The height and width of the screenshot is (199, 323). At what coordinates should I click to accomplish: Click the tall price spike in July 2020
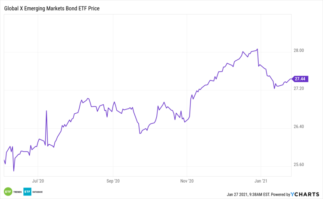click(46, 111)
